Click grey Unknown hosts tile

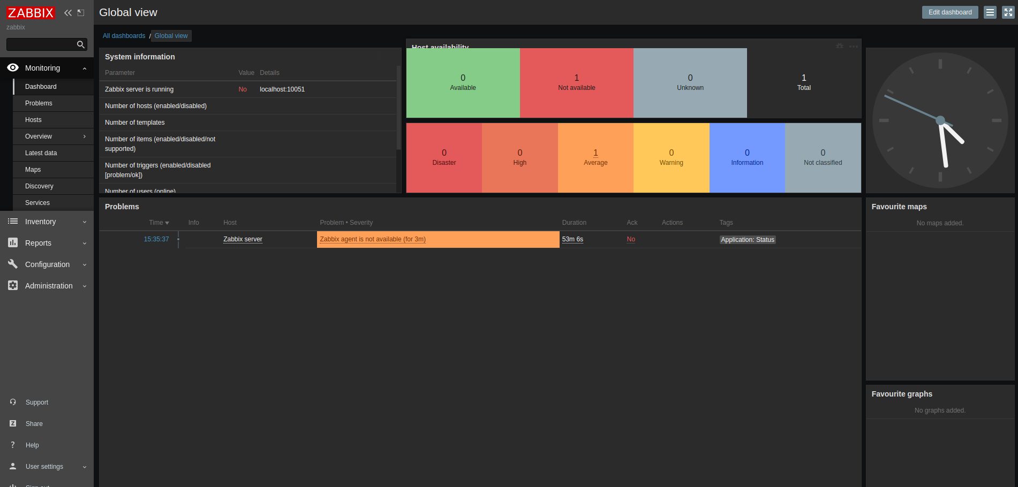click(690, 83)
